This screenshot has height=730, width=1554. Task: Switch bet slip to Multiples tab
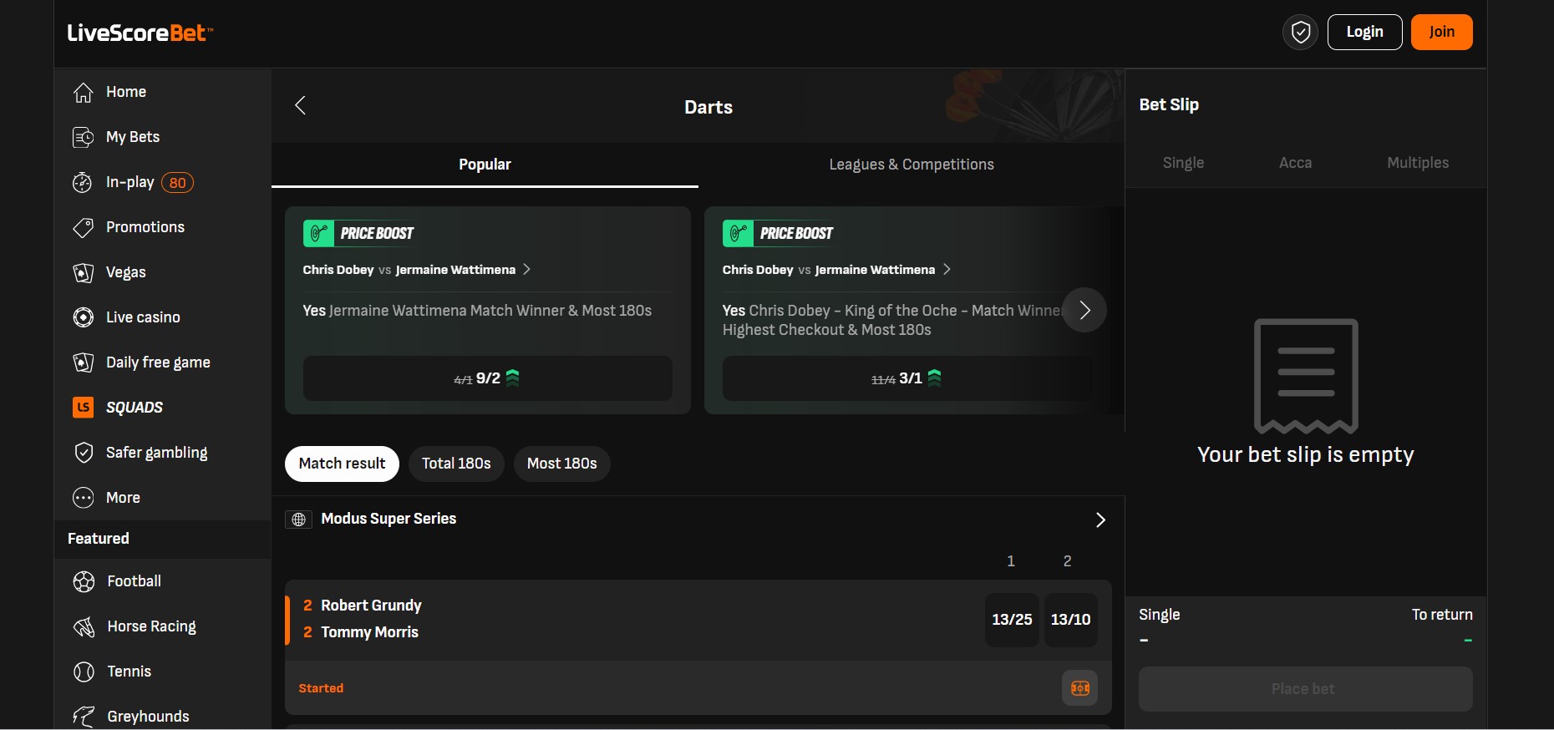pos(1417,163)
